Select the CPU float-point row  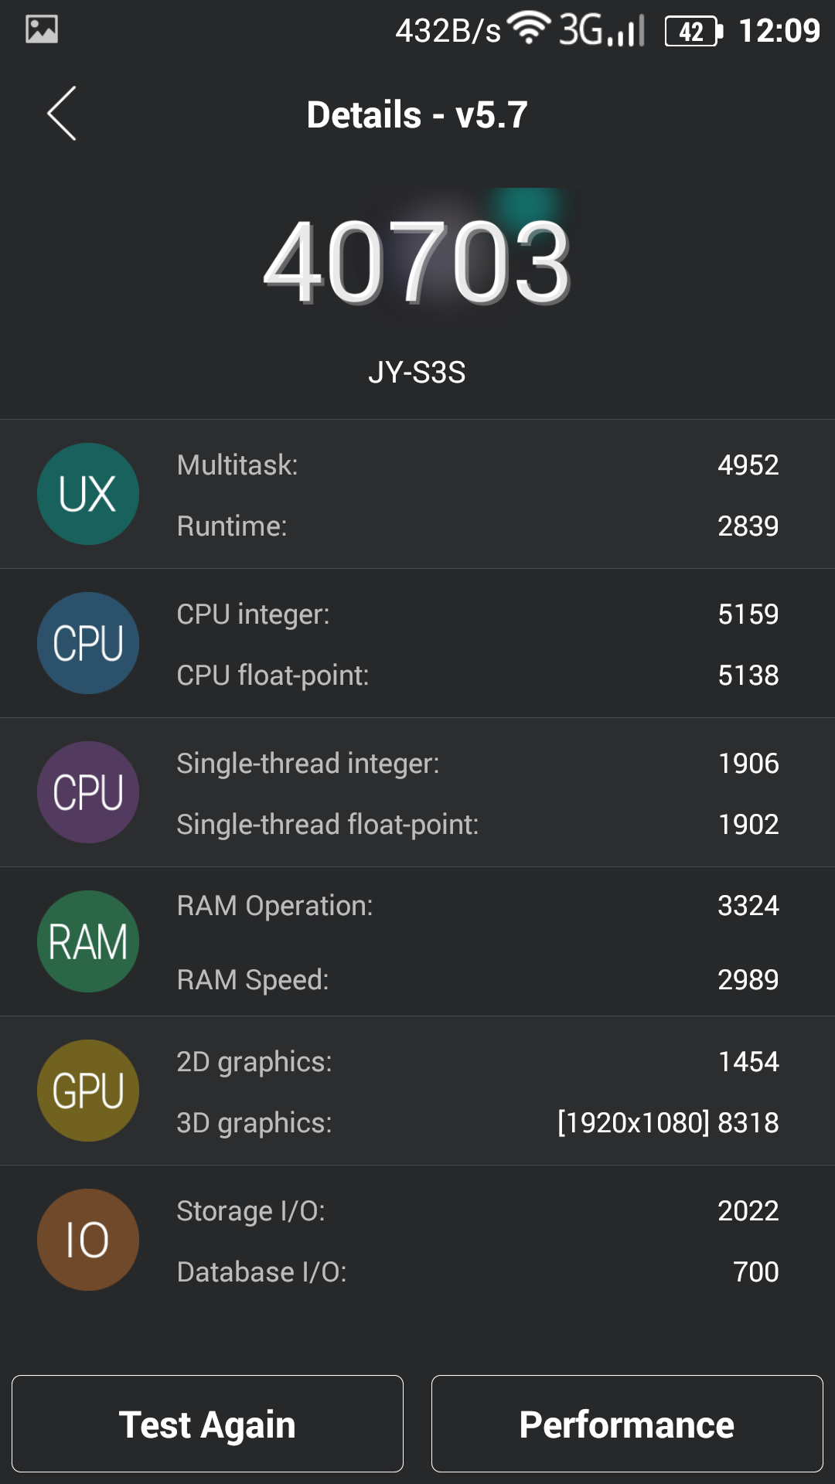[x=478, y=676]
